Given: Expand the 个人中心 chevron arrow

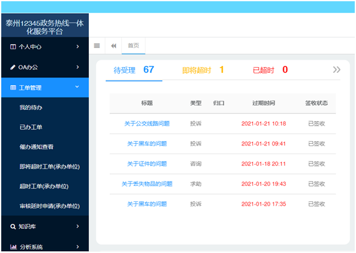Looking at the screenshot, I should pyautogui.click(x=78, y=47).
